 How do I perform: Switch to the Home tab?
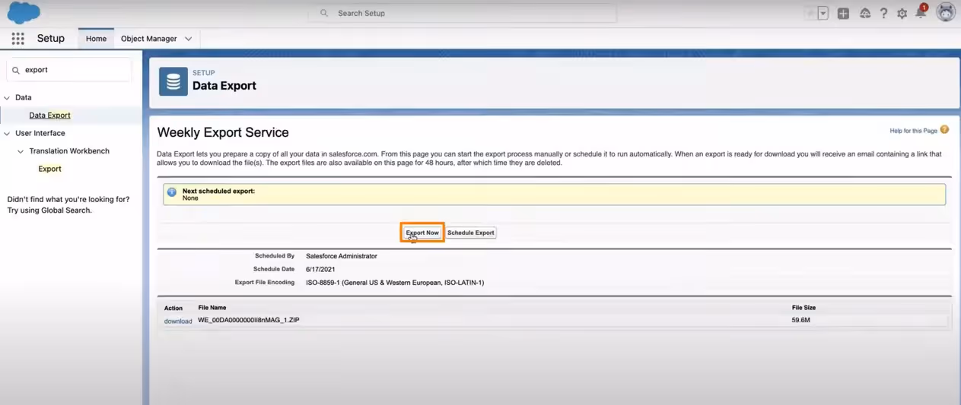click(96, 39)
